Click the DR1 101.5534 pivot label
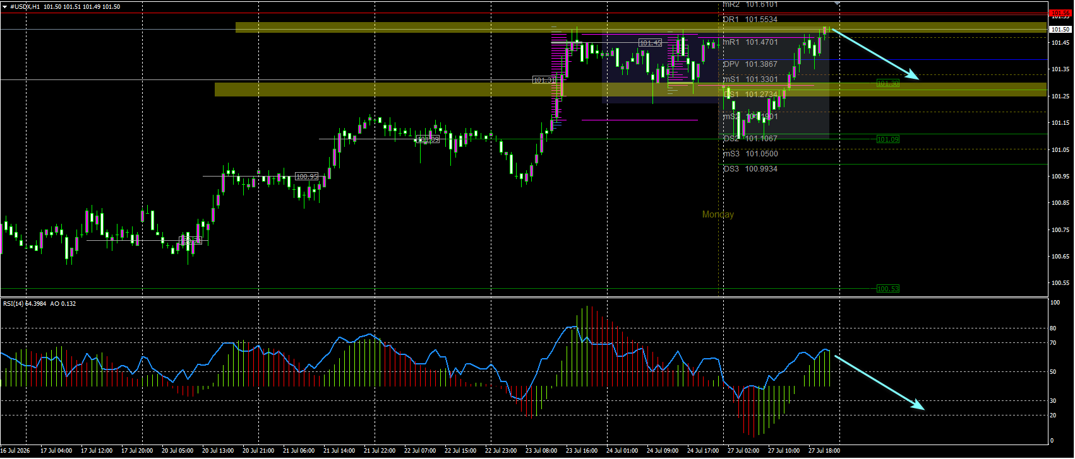 click(x=750, y=20)
